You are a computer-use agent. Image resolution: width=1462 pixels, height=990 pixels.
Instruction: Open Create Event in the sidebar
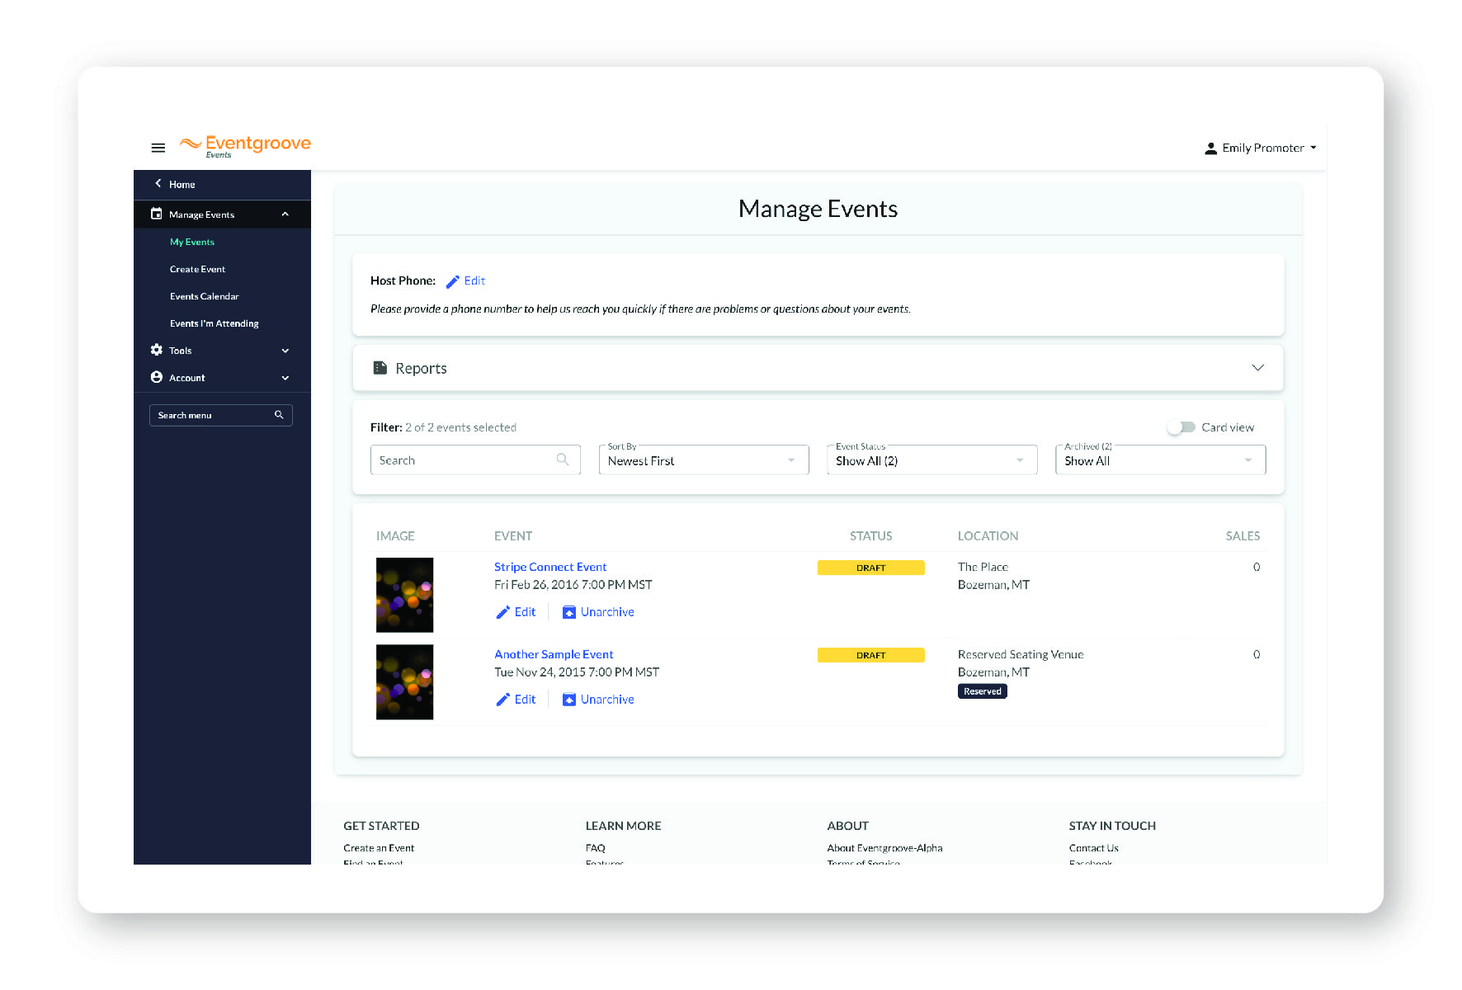point(197,269)
